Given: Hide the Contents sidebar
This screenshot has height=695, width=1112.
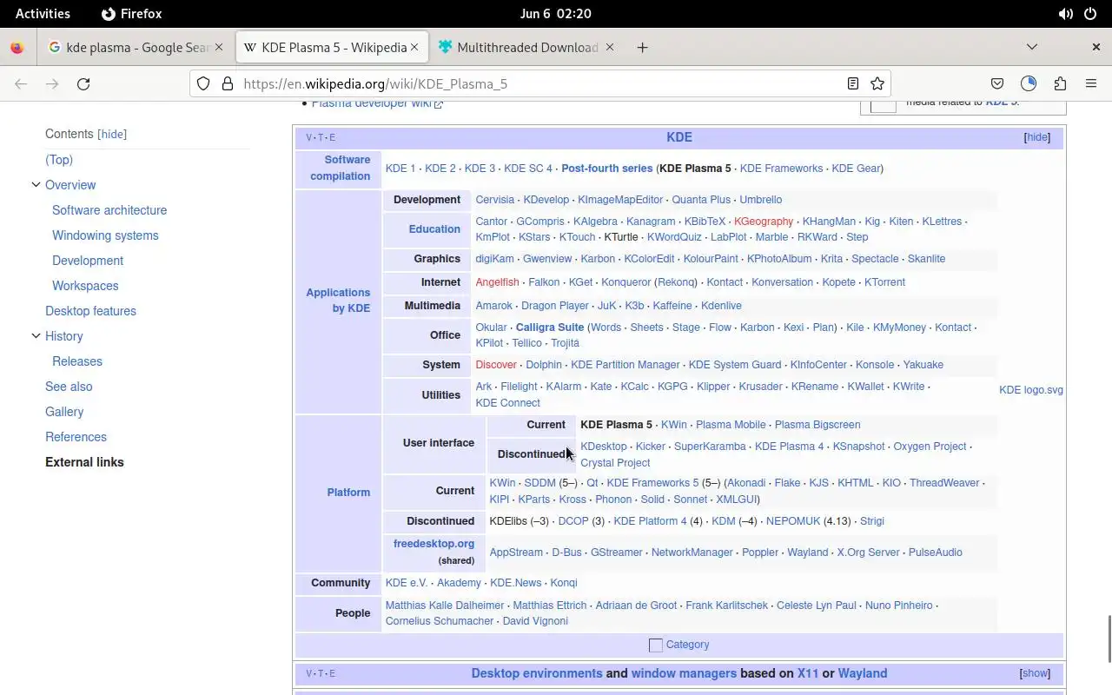Looking at the screenshot, I should [x=112, y=135].
